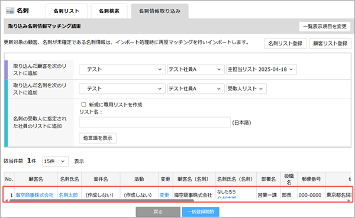Click right arrow of table scrollbar

tap(348, 200)
